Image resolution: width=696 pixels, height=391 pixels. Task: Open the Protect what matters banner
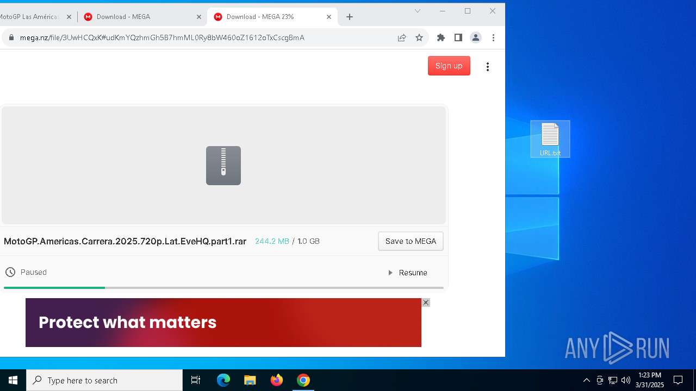point(223,323)
